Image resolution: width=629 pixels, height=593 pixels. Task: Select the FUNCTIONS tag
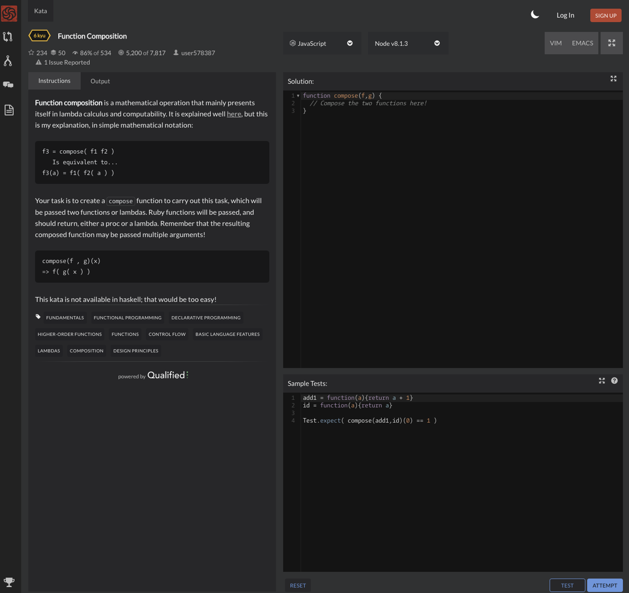(x=125, y=334)
